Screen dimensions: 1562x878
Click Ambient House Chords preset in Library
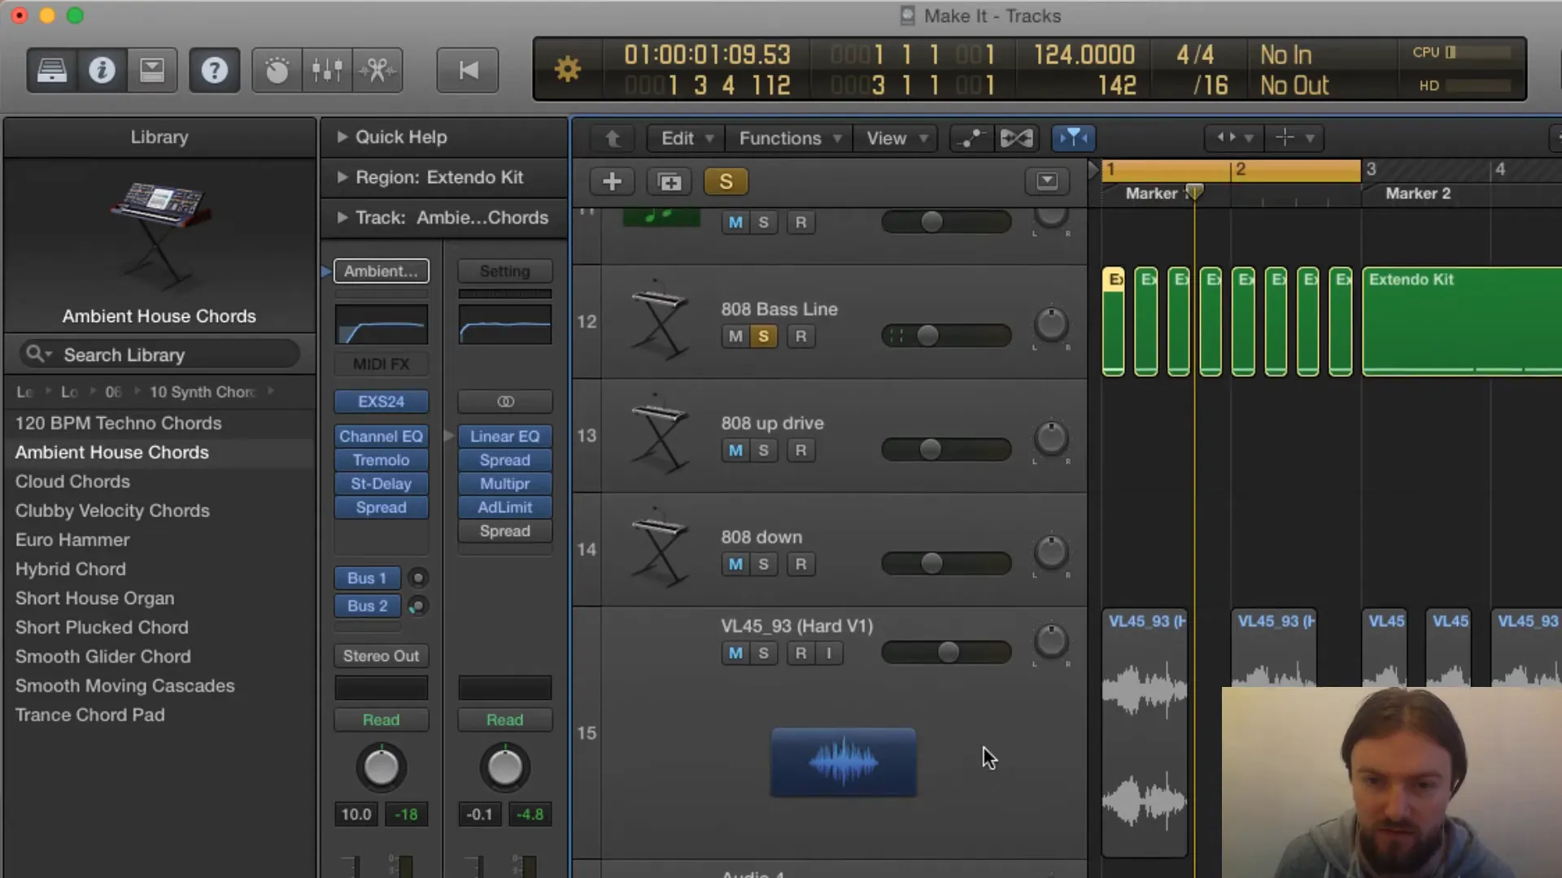[111, 451]
